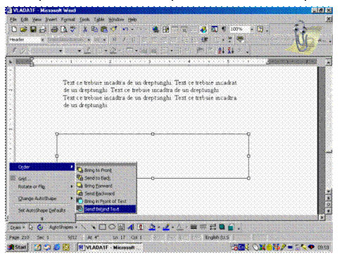Screen dimensions: 342x260
Task: Open the Format menu
Action: point(68,20)
